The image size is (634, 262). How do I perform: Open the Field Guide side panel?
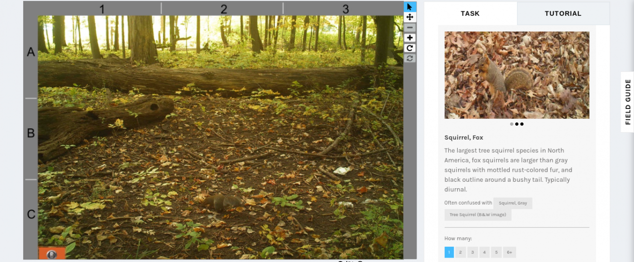[628, 102]
